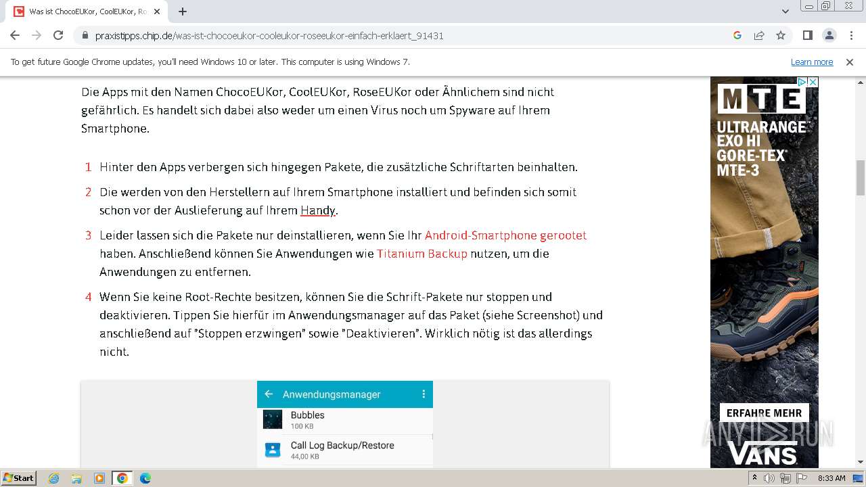Close the MTE ad banner
This screenshot has width=866, height=487.
tap(813, 82)
